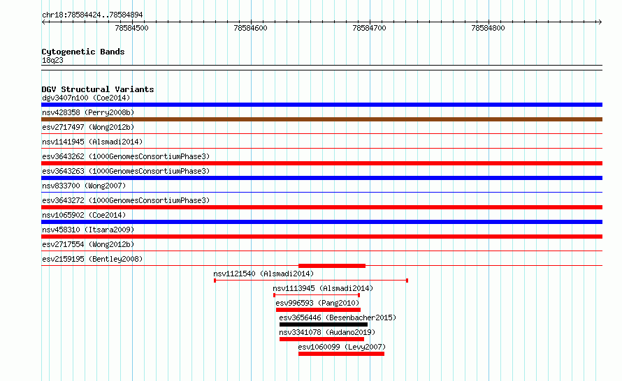This screenshot has width=622, height=381.
Task: Select the nsv1121540 (Alsmadi2014) variant span
Action: coord(311,281)
